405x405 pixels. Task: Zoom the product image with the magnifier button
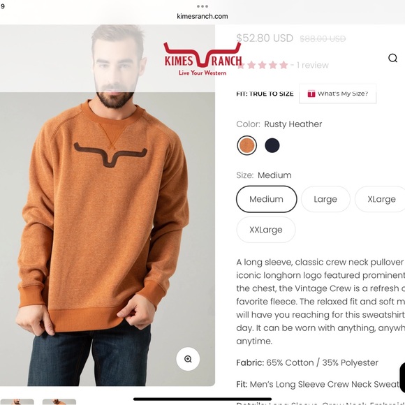pos(188,359)
